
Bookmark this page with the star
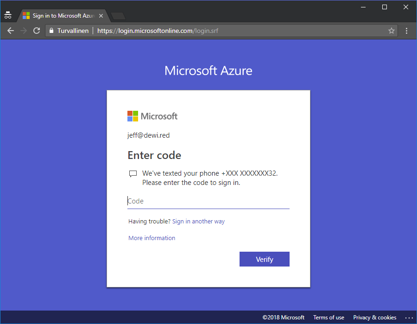click(x=392, y=31)
